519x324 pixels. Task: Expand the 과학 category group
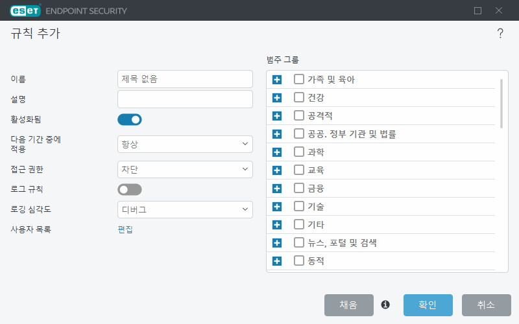(x=277, y=152)
